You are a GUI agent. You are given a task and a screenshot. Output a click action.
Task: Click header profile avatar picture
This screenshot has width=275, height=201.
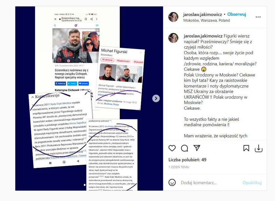click(x=173, y=17)
